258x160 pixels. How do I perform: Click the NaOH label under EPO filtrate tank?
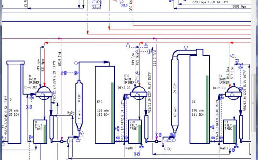tap(129, 148)
